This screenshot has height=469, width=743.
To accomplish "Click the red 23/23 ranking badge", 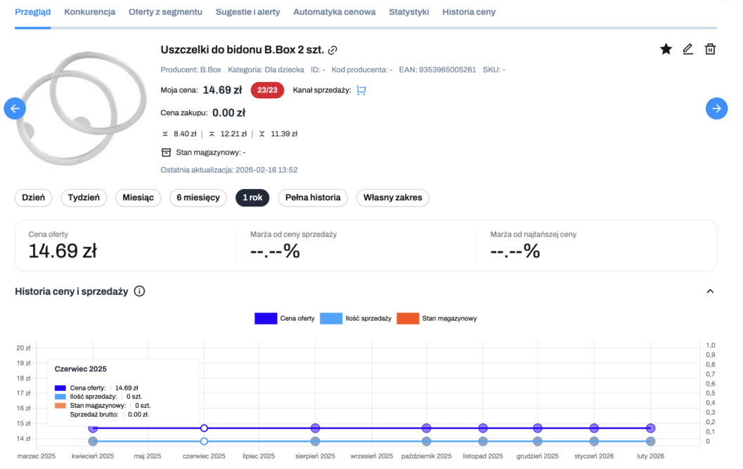I will 267,90.
